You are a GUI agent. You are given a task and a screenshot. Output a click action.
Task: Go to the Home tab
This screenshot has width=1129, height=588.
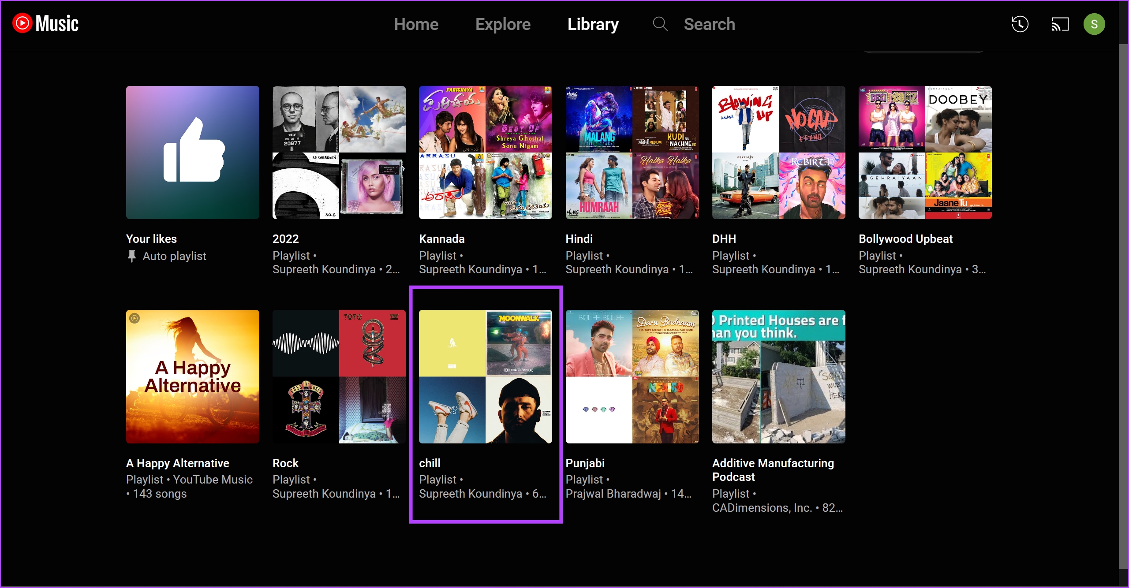[x=416, y=24]
